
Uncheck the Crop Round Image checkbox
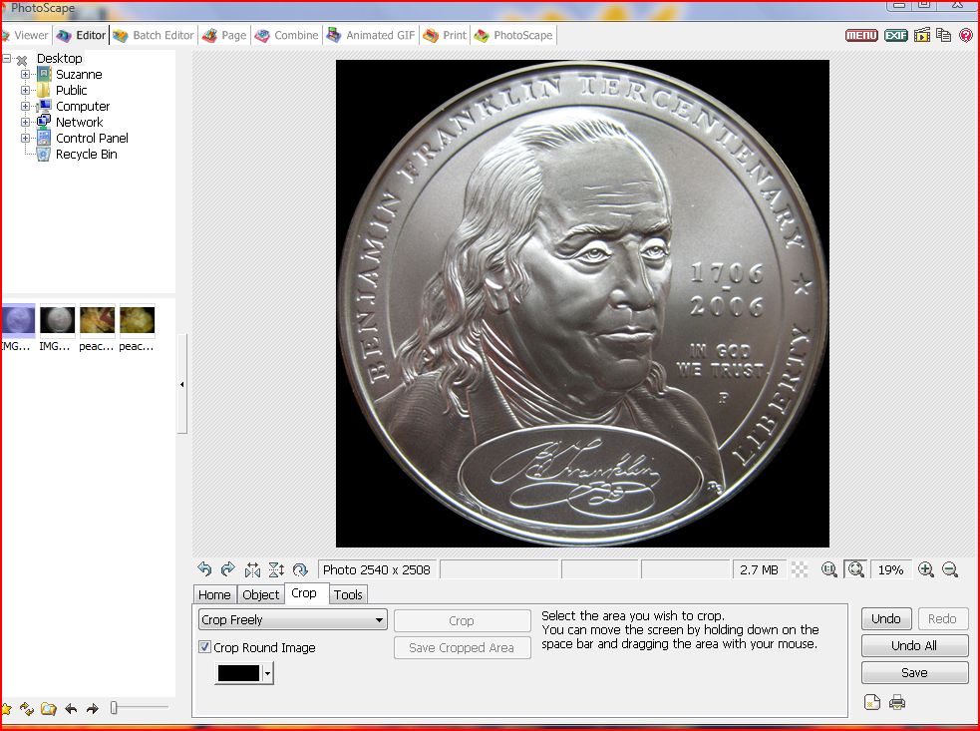[x=205, y=648]
